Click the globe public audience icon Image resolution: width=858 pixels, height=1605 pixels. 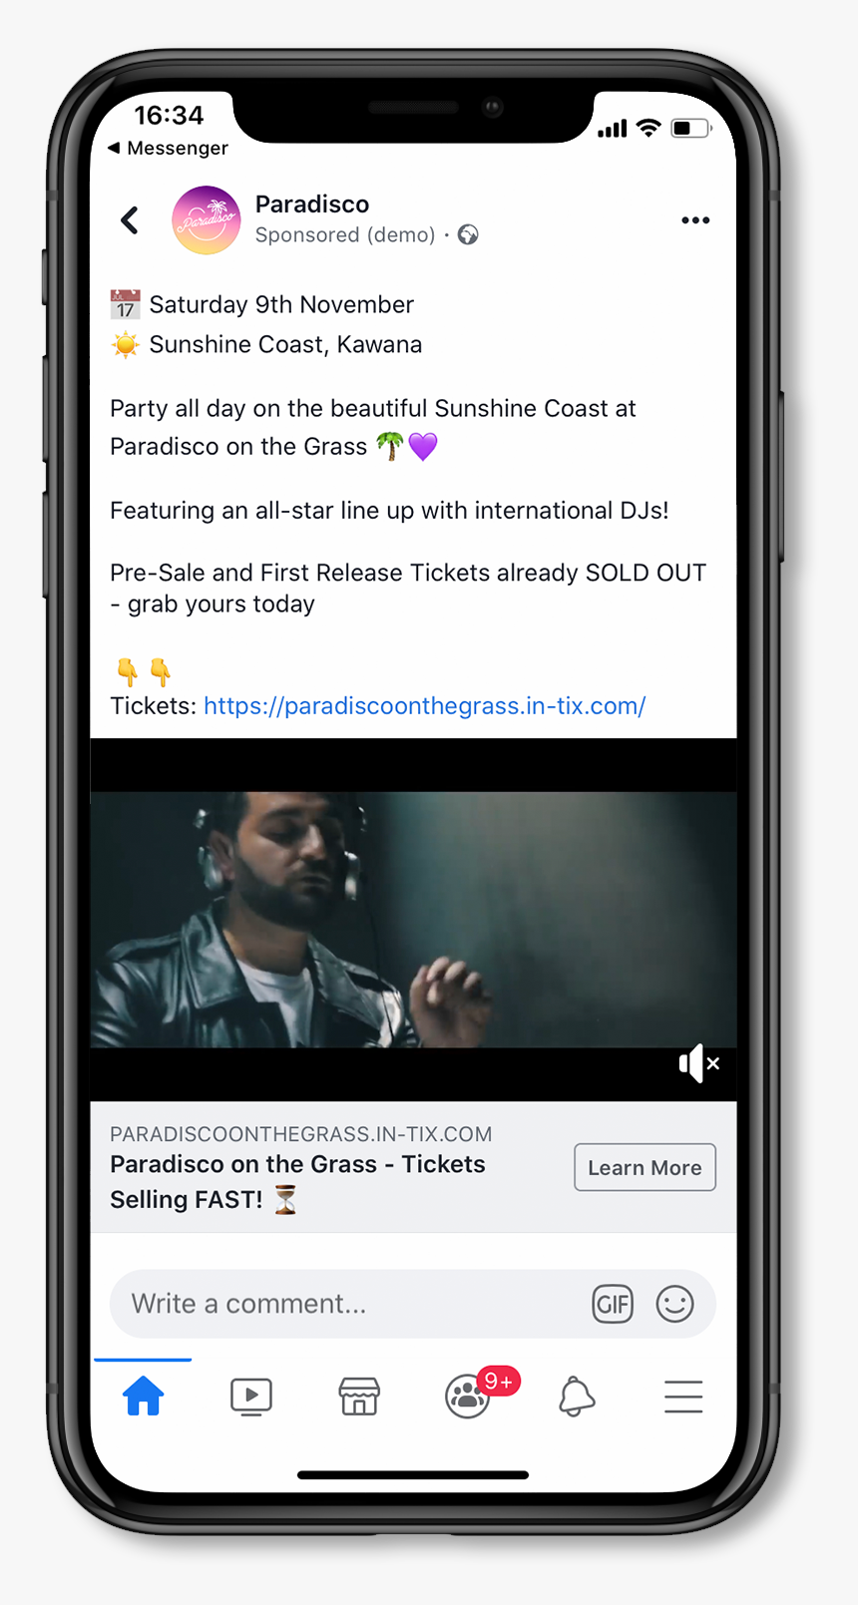pos(468,235)
